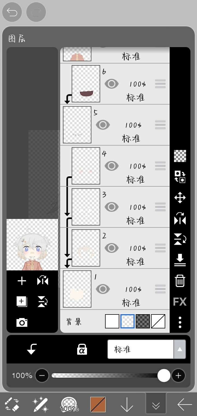Tap the undo arrow button
Viewport: 197px width, 416px height.
tap(12, 12)
